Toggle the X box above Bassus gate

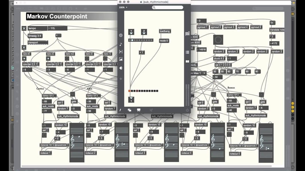[261, 95]
